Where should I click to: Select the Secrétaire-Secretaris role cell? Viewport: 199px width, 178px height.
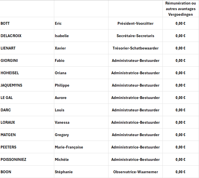pos(135,36)
